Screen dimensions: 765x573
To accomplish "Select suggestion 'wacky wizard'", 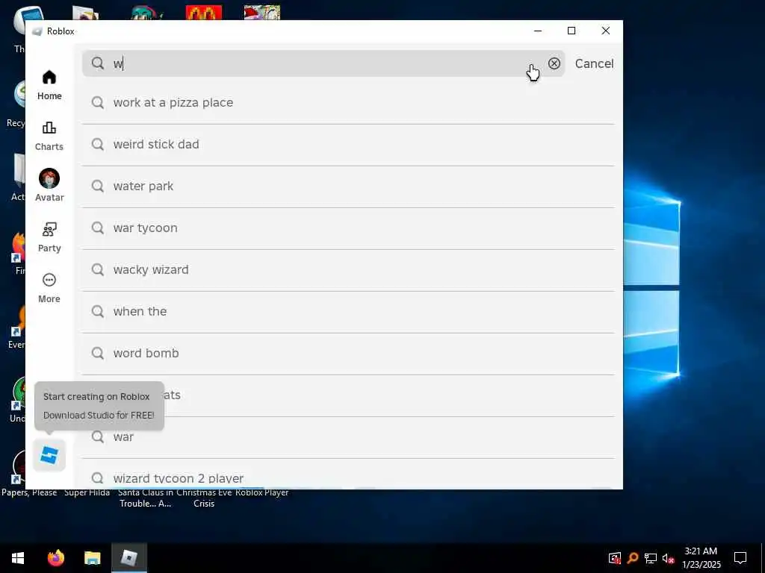I will 348,270.
